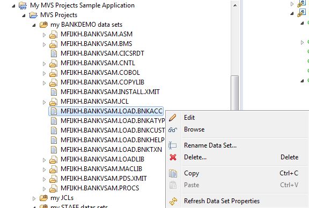The image size is (309, 208).
Task: Expand the MFIJKH.BANKVSAM.COPYLIB data set
Action: tap(44, 83)
